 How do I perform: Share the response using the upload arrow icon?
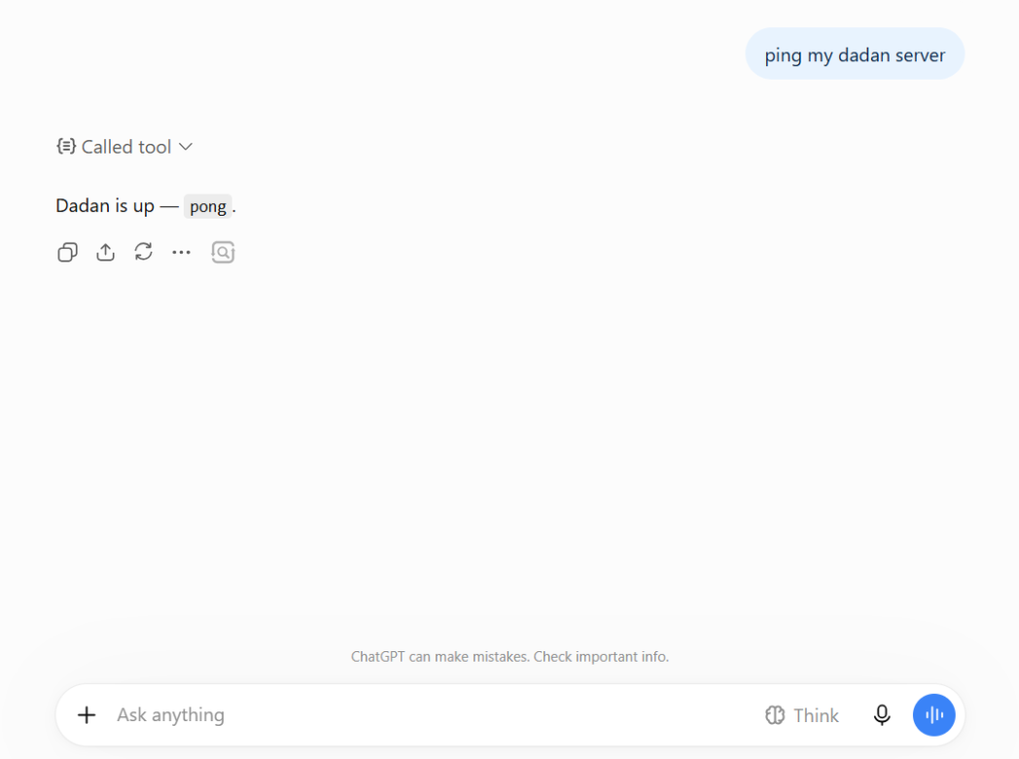click(105, 252)
